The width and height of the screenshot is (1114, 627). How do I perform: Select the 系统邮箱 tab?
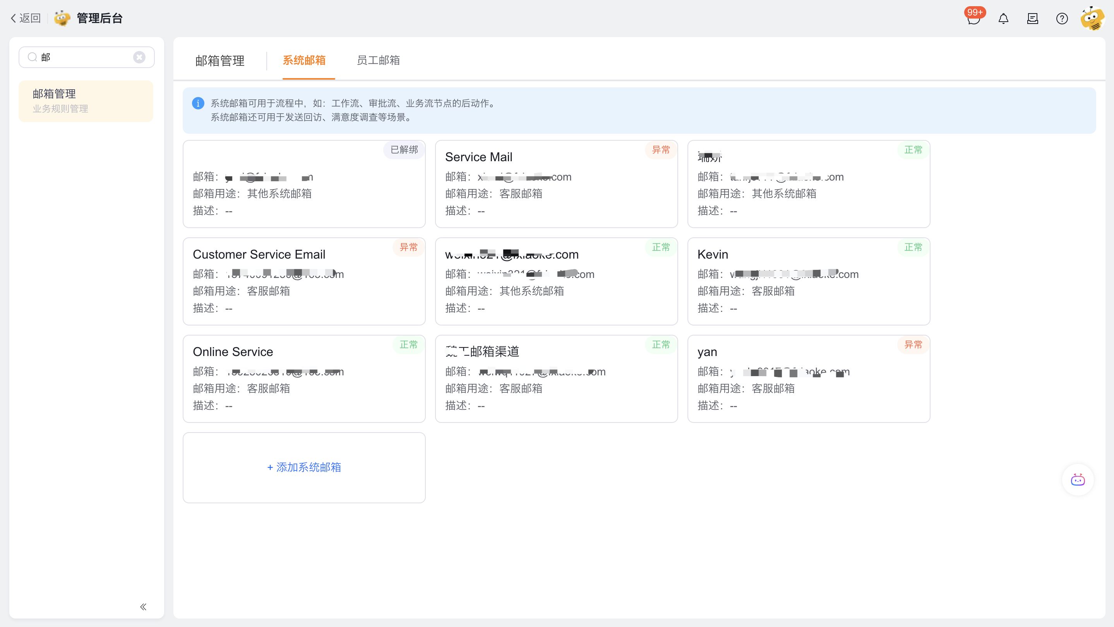(304, 60)
